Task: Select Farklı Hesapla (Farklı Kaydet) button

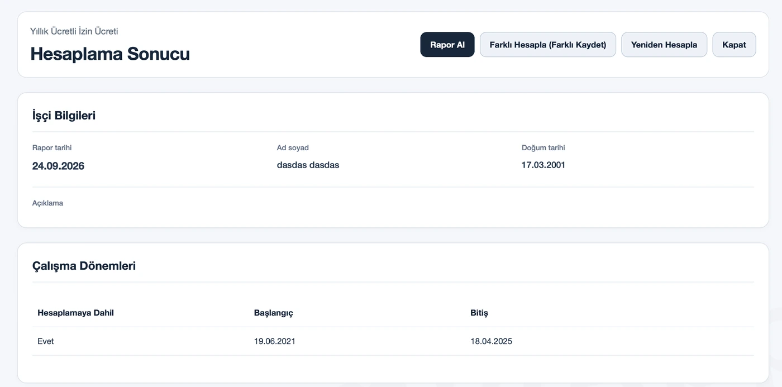Action: click(x=548, y=45)
